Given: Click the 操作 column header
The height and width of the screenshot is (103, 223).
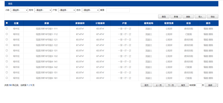Looking at the screenshot, I should [x=208, y=23].
